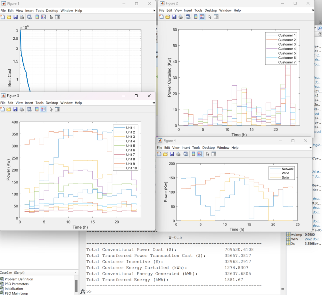Screen dimensions: 322x295
Task: Click Print Figure icon in Figure 2 toolbar
Action: click(180, 17)
